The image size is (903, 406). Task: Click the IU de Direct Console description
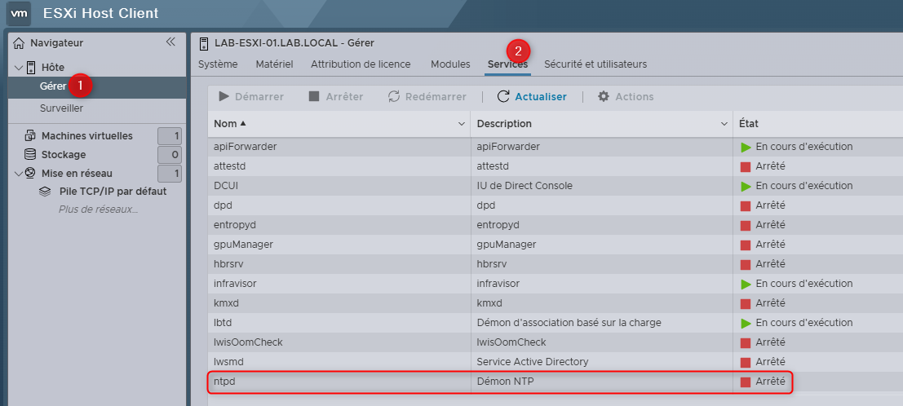[x=525, y=186]
